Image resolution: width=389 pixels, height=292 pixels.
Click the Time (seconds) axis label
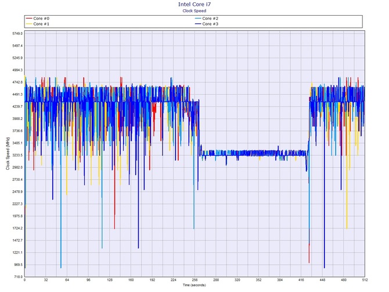(195, 285)
